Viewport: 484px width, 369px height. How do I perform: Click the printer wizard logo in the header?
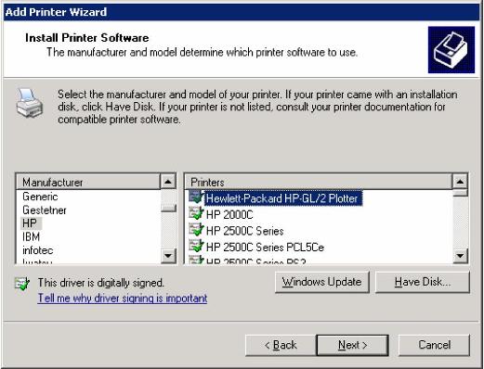click(451, 50)
